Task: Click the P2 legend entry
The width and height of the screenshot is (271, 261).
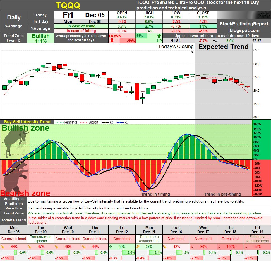Action: (107, 122)
